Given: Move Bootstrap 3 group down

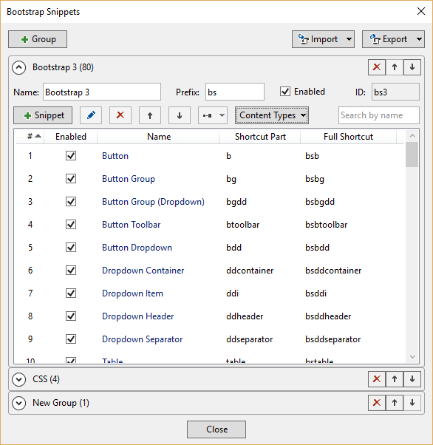Looking at the screenshot, I should pos(412,67).
